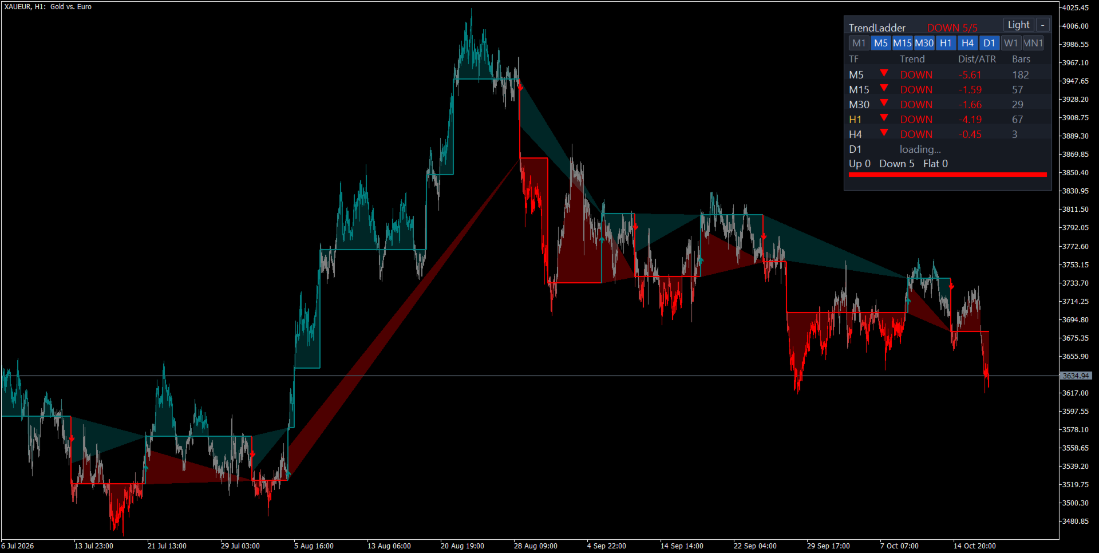The image size is (1099, 553).
Task: Click the Bars column header
Action: coord(1021,59)
